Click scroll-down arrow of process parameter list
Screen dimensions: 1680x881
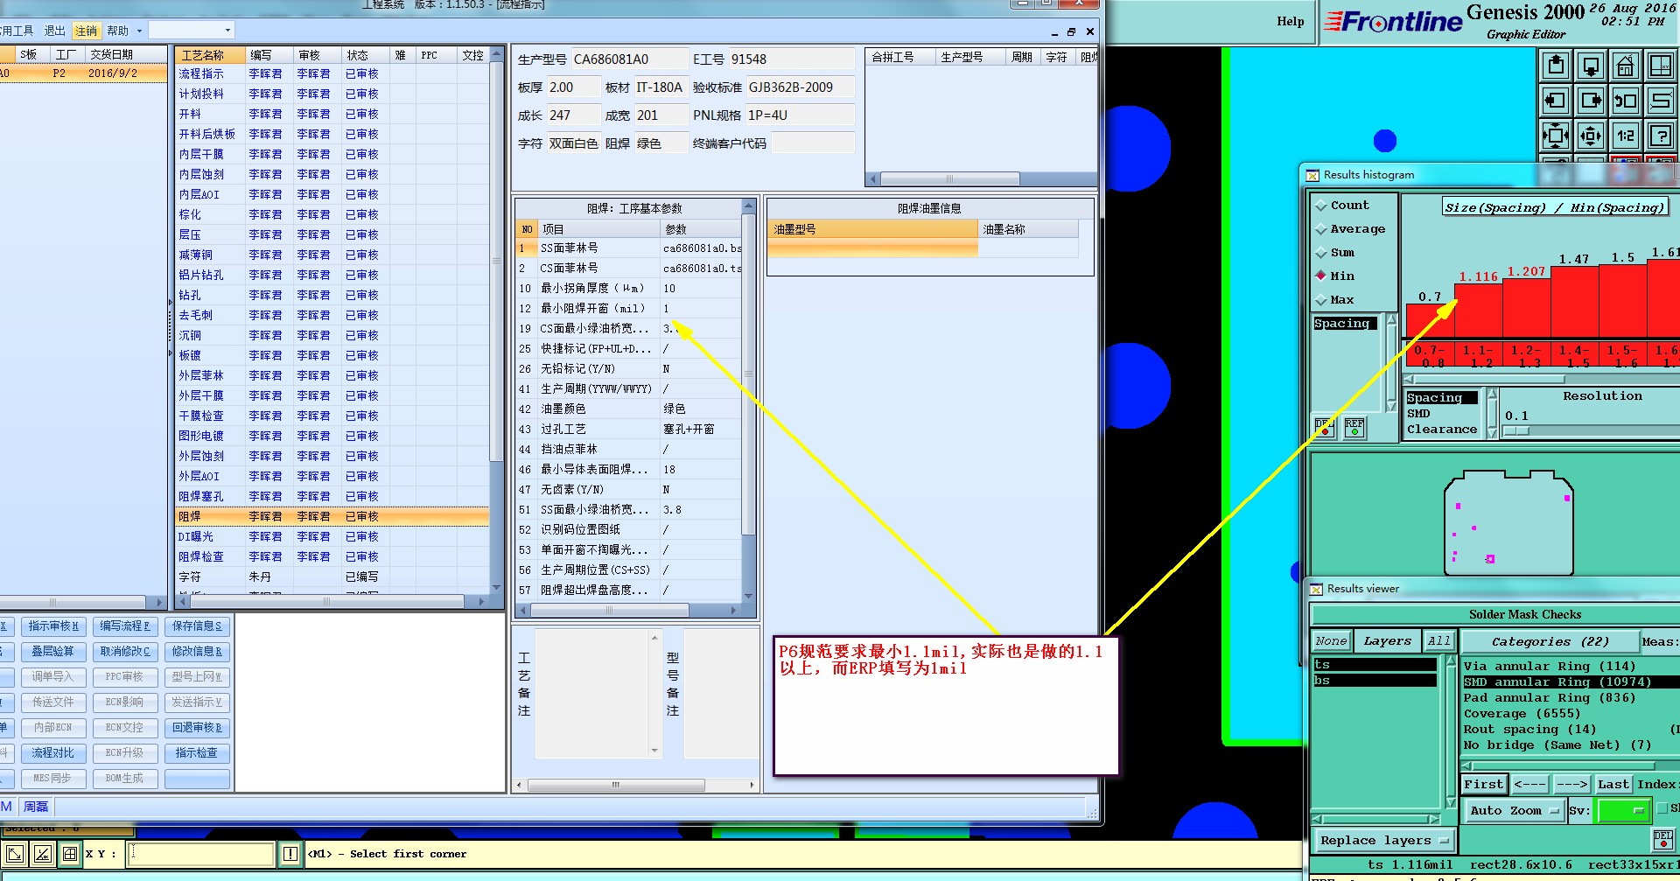(x=748, y=597)
